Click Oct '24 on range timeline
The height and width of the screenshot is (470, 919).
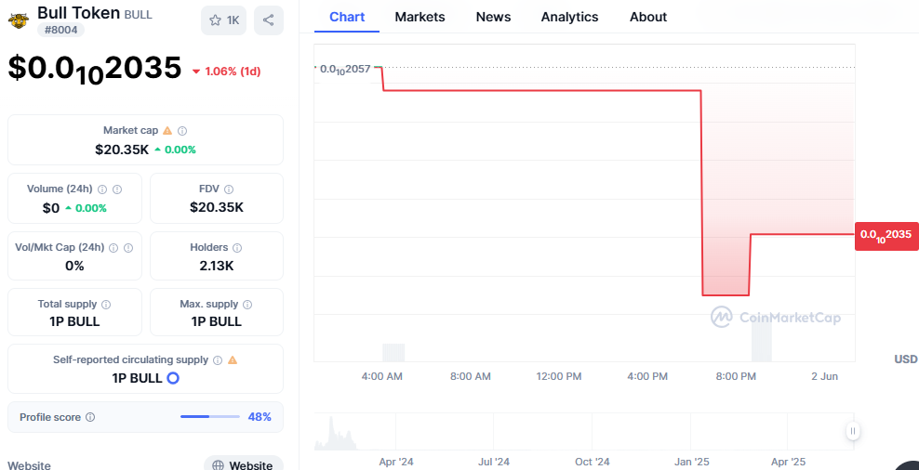(592, 462)
